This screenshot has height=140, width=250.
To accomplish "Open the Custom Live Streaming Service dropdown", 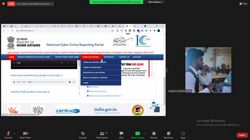I will 35,4.
